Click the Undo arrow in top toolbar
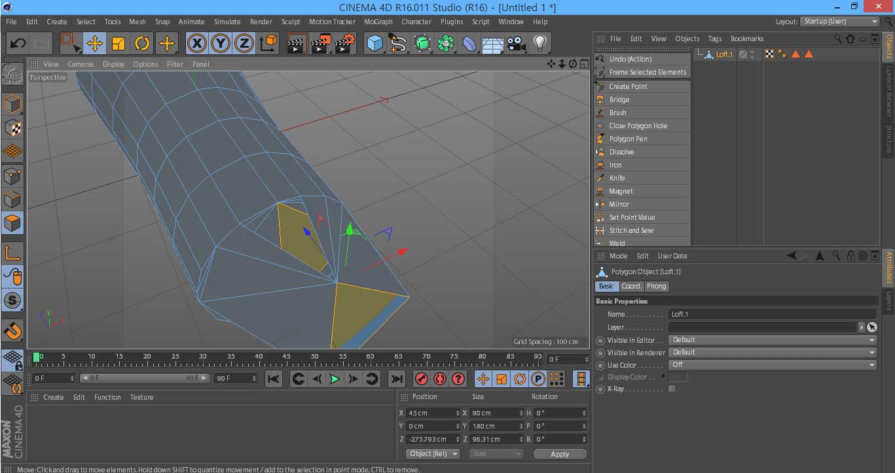This screenshot has height=473, width=895. 18,44
